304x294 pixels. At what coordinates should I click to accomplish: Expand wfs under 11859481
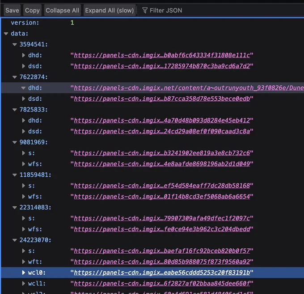[x=23, y=196]
